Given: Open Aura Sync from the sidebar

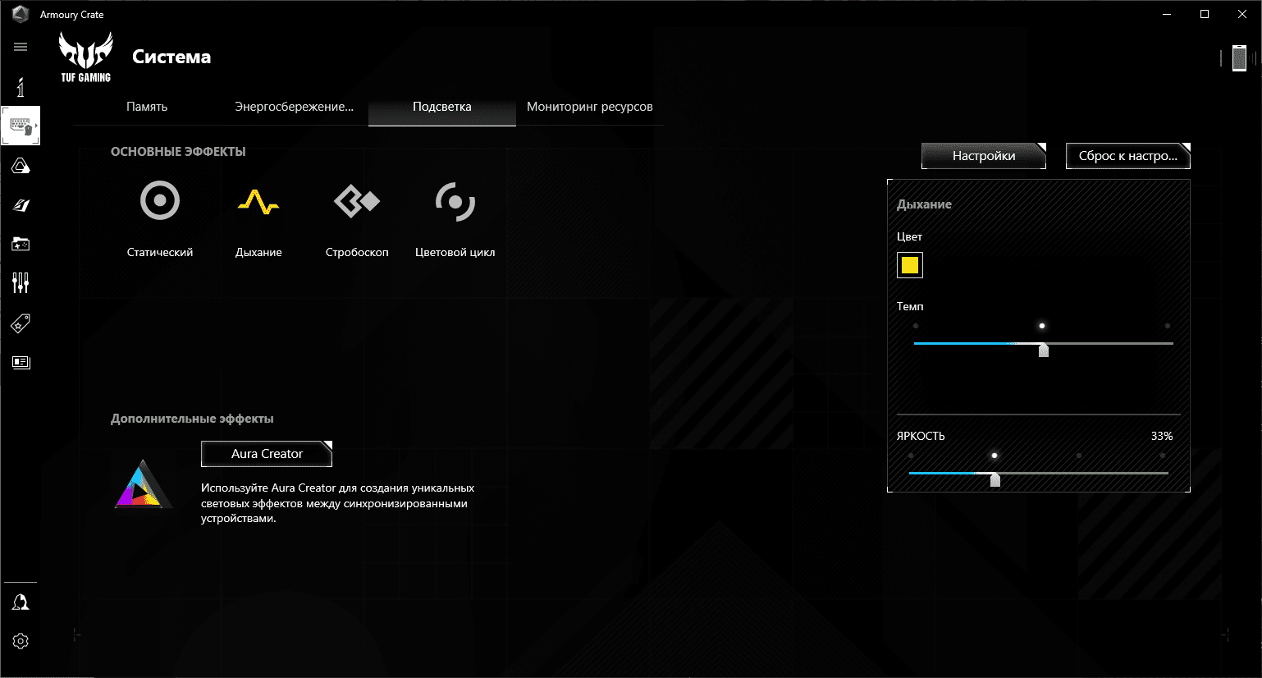Looking at the screenshot, I should coord(21,167).
